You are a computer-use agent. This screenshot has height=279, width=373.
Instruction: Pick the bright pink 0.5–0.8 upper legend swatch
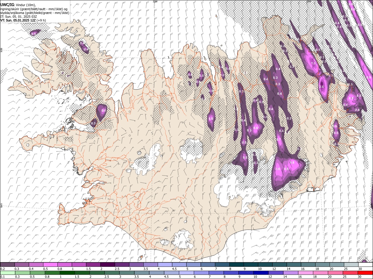50,265
